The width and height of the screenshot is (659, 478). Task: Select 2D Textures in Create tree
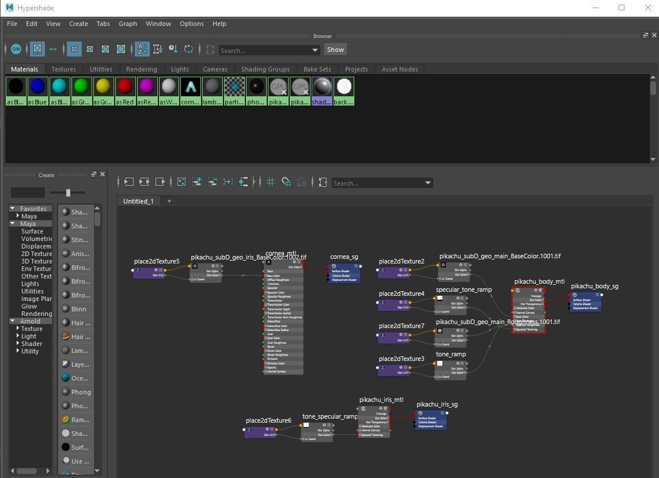pyautogui.click(x=36, y=254)
